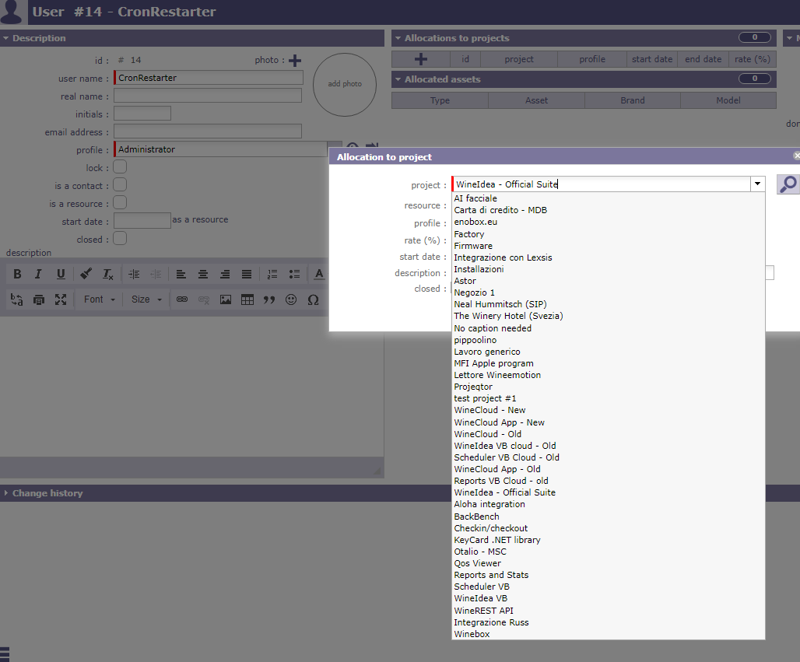The height and width of the screenshot is (662, 800).
Task: Collapse the project dropdown using its arrow
Action: [x=756, y=184]
